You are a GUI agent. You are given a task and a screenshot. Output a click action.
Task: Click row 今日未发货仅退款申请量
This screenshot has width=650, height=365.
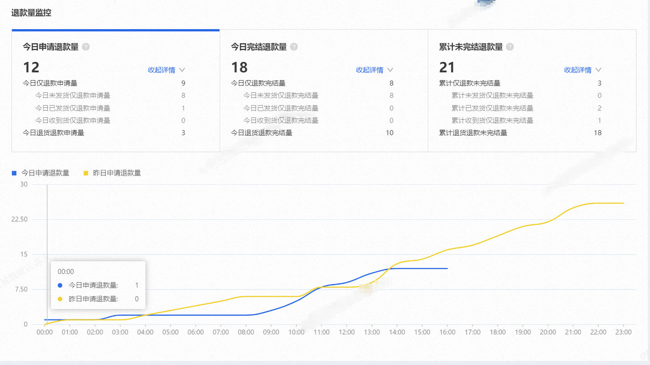110,96
